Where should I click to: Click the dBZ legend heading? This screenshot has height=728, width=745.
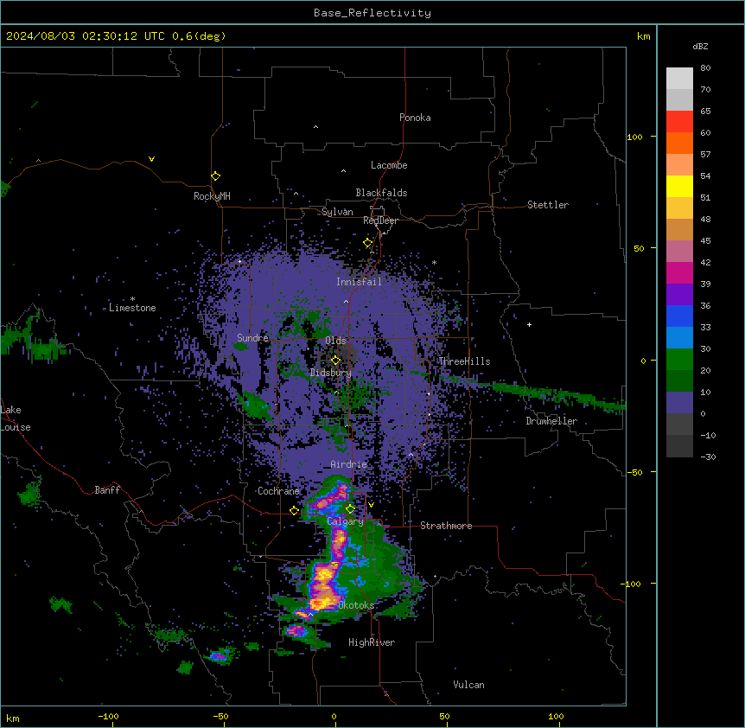point(700,46)
